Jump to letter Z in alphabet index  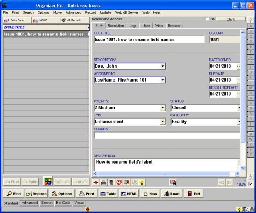[251, 155]
